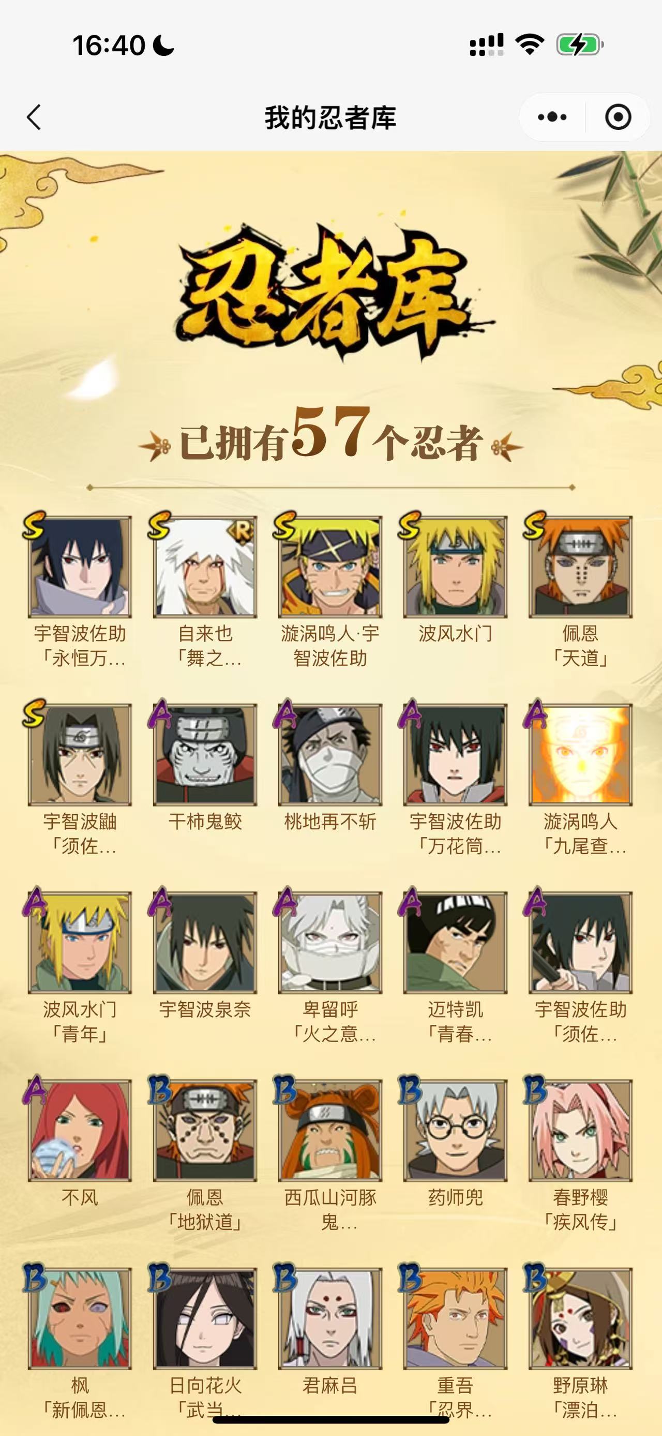Tap 波风水门「青年」 name text
Viewport: 662px width, 1436px height.
click(80, 1021)
